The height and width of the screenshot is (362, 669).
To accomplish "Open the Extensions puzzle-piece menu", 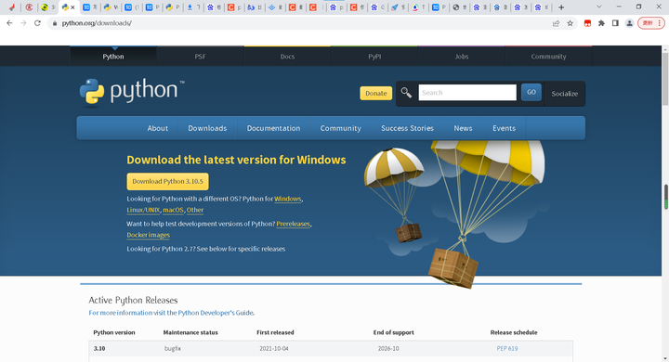I will click(601, 23).
